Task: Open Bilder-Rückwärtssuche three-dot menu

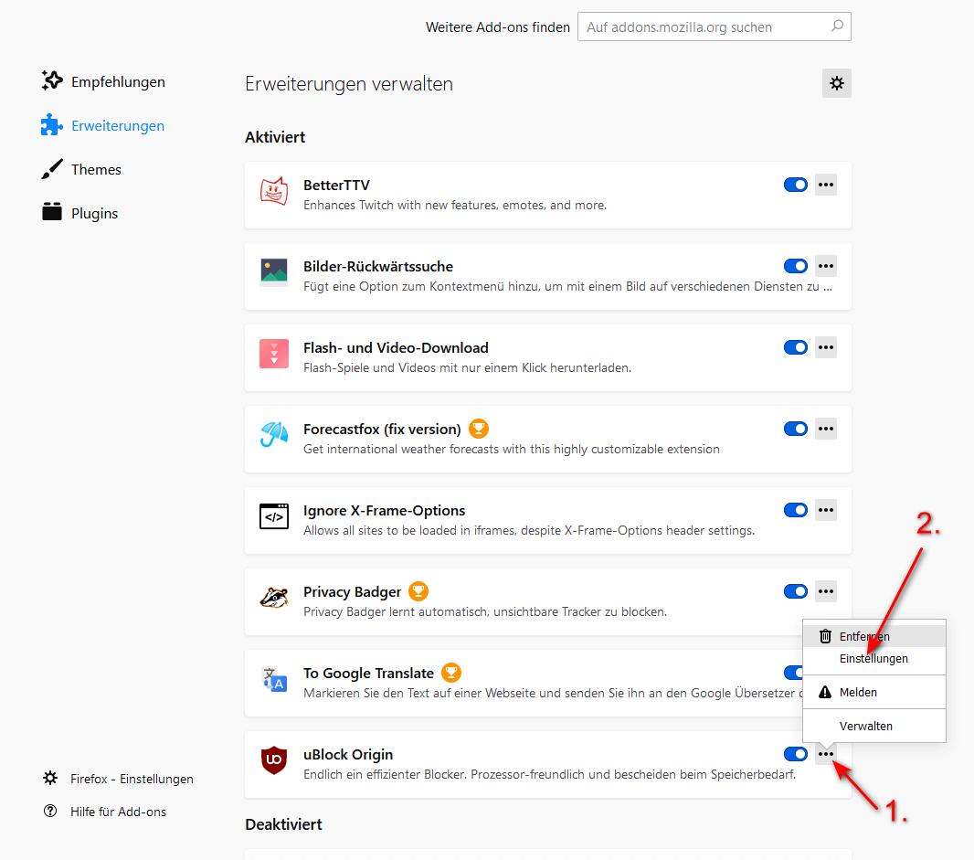Action: pos(826,266)
